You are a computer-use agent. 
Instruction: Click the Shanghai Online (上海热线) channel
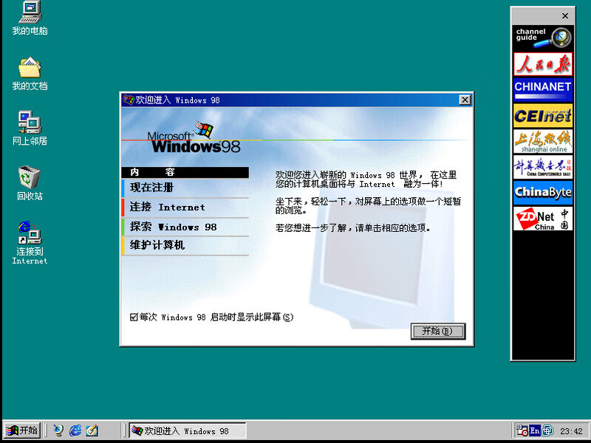pyautogui.click(x=543, y=140)
